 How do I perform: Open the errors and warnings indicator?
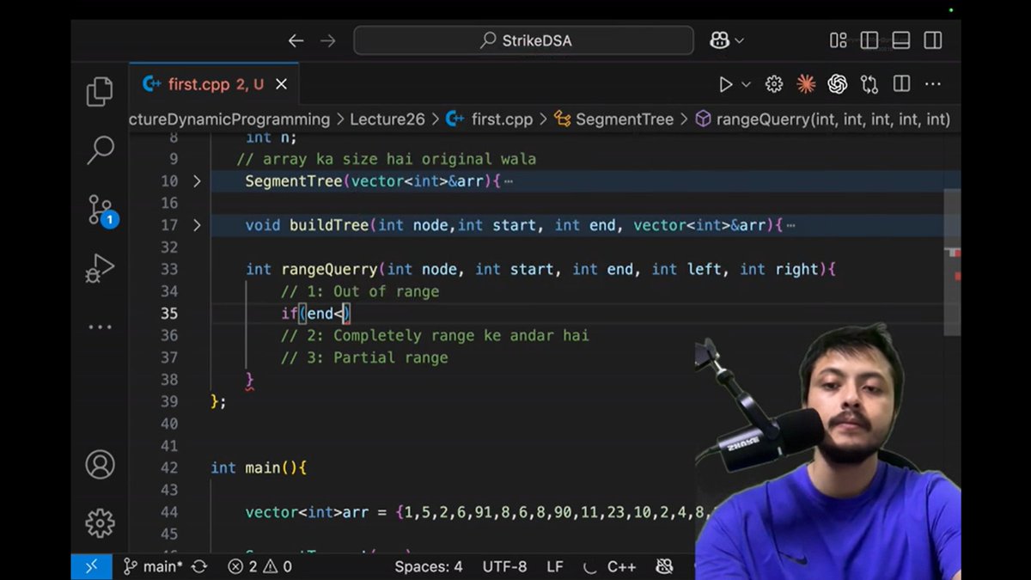[259, 566]
